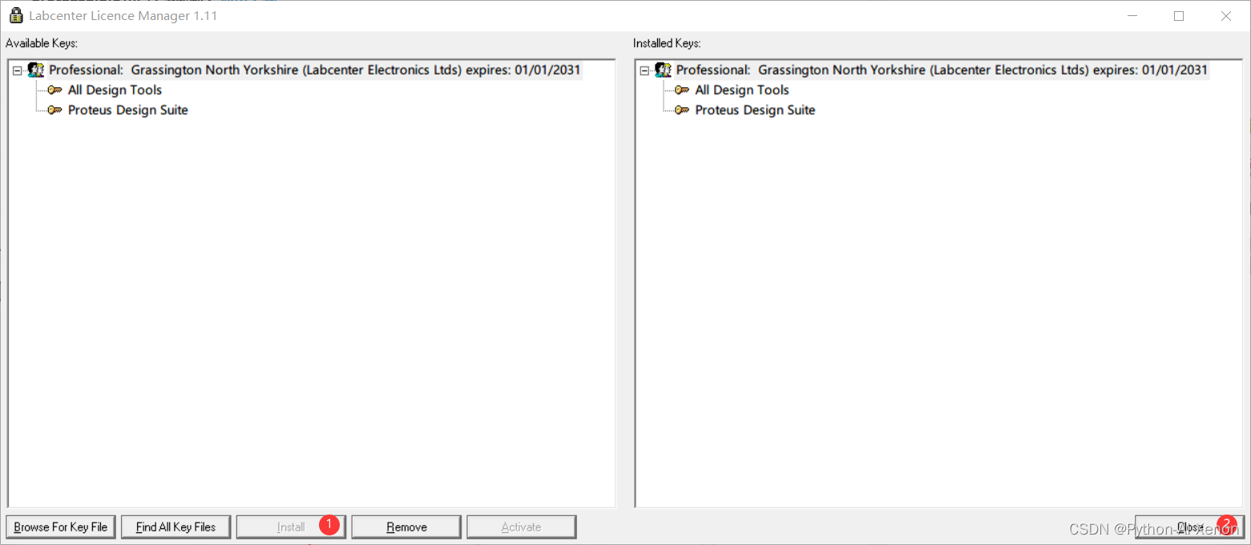The image size is (1251, 545).
Task: Select Proteus Design Suite in Installed Keys
Action: (755, 110)
